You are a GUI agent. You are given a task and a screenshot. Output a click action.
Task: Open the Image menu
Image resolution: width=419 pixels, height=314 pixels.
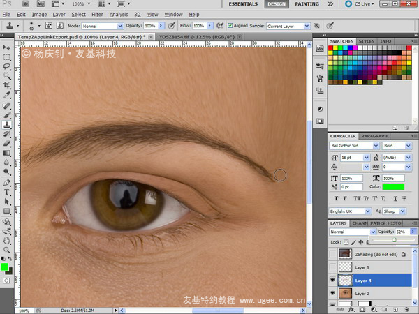39,15
